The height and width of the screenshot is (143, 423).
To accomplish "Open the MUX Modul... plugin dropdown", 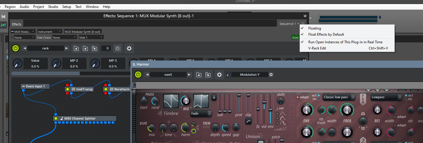I will coord(23,32).
